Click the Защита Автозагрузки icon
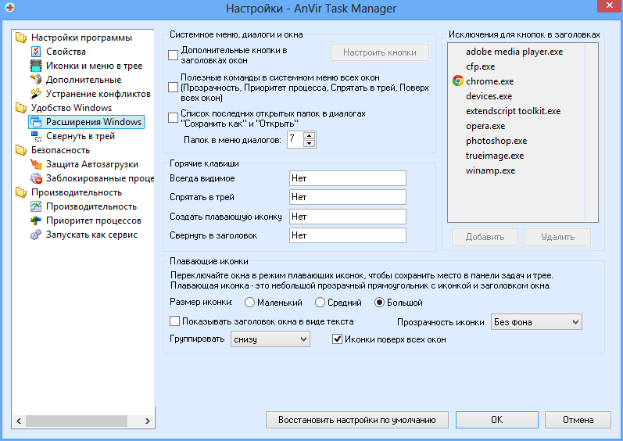Viewport: 623px width, 441px height. pos(36,164)
